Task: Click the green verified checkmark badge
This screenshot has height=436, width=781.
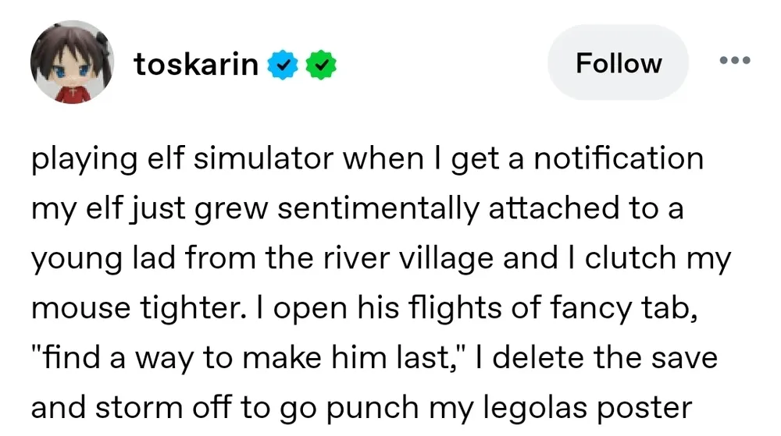Action: click(x=322, y=65)
